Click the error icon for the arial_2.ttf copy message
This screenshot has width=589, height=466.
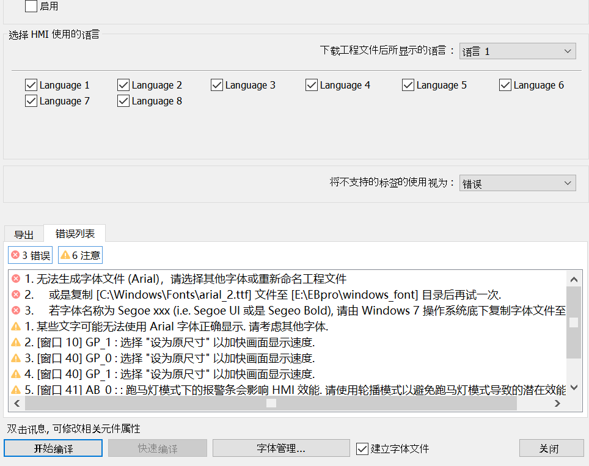(16, 295)
